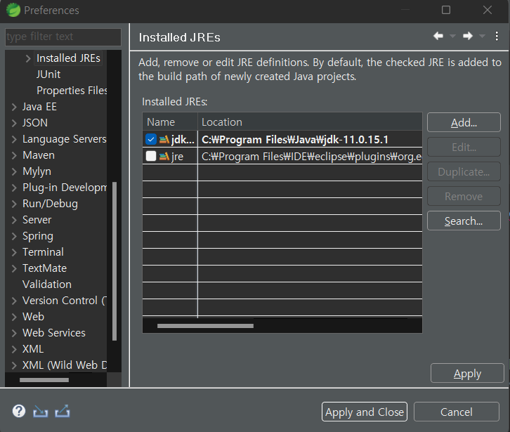Click the Apply button

click(x=467, y=373)
